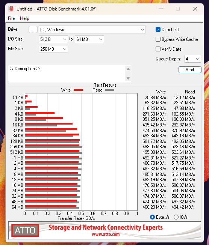Viewport: 209px width, 245px height.
Task: Expand the 64 MB maximum I/O size dropdown
Action: [x=89, y=39]
